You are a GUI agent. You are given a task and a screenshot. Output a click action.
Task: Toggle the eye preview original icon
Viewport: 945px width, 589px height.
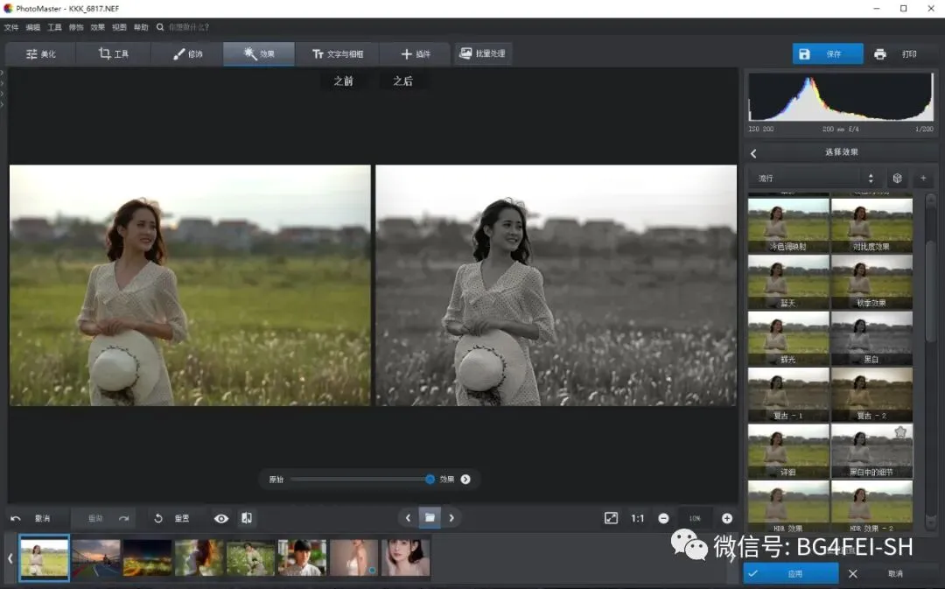tap(221, 518)
